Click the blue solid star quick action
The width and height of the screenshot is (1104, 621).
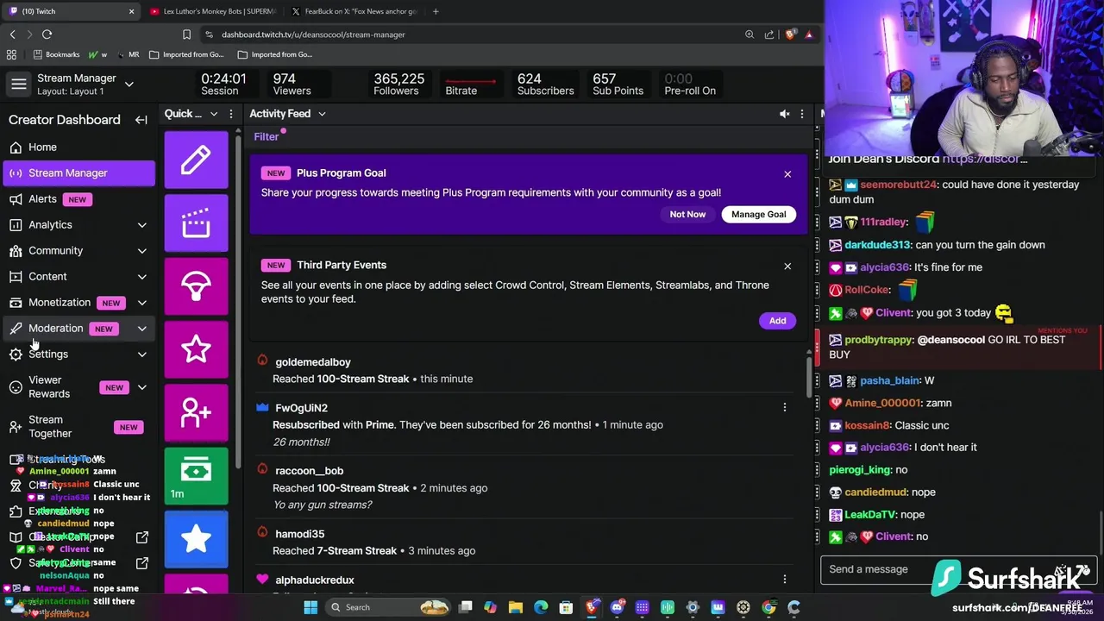click(196, 539)
